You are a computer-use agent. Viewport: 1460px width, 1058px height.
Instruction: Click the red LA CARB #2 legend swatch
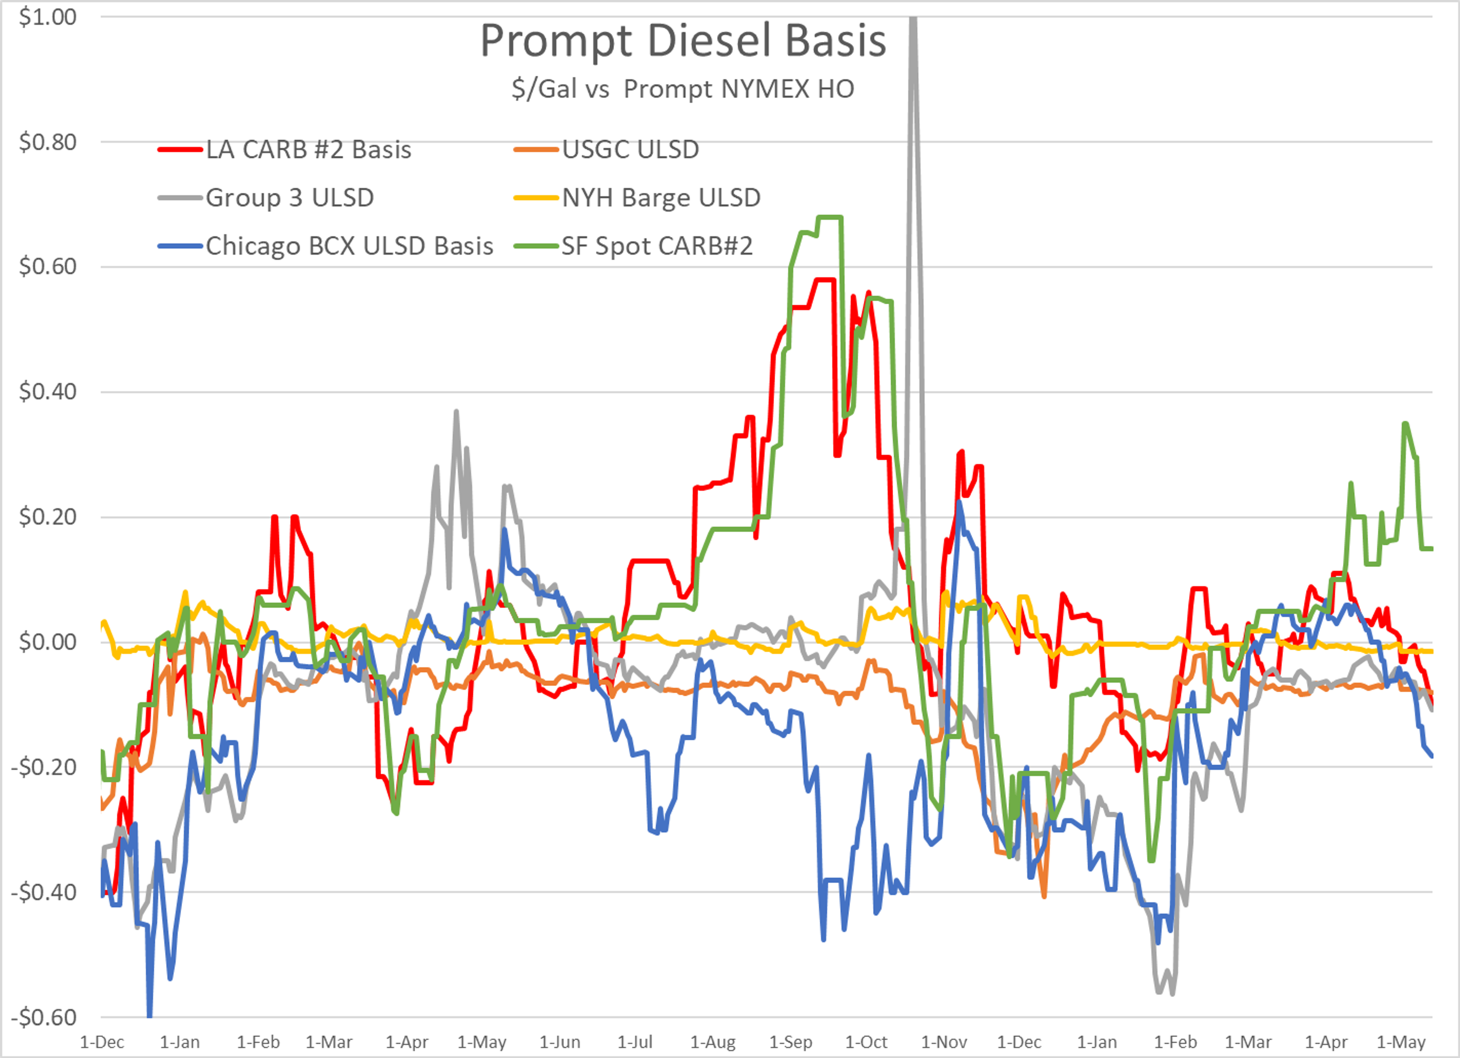click(x=180, y=149)
